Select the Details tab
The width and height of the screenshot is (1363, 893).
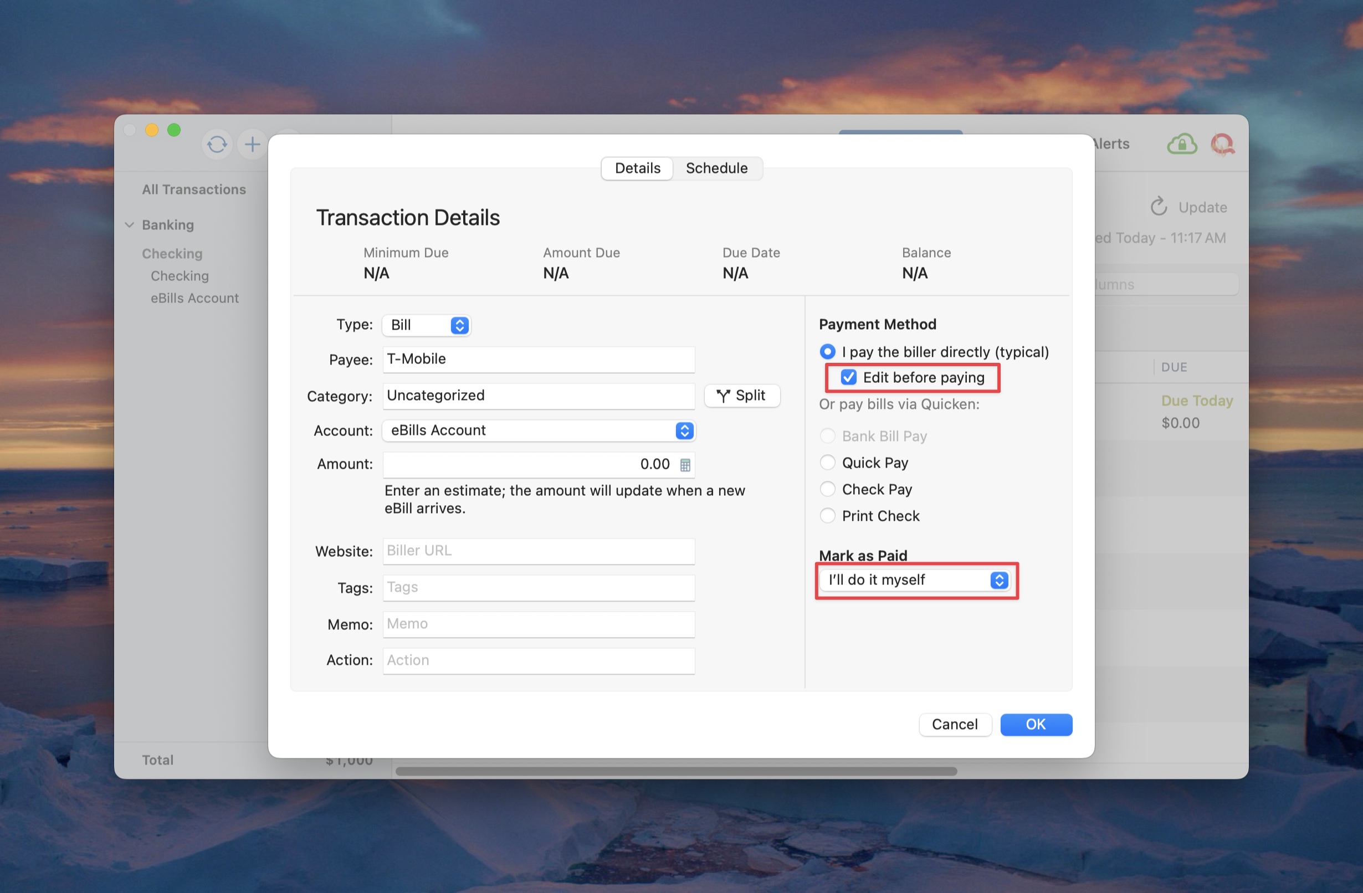coord(637,168)
